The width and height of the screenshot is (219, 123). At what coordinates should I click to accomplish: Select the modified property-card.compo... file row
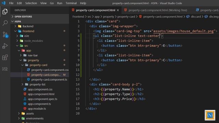pos(40,75)
